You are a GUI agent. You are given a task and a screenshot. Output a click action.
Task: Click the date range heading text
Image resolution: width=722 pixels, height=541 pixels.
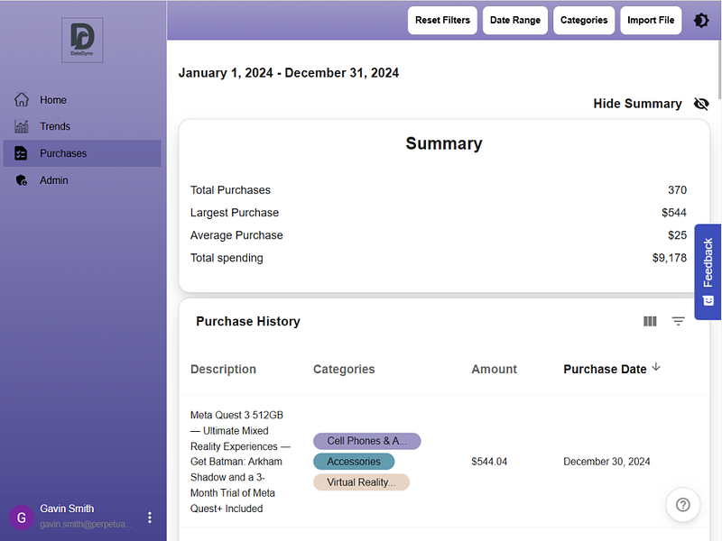(x=289, y=73)
